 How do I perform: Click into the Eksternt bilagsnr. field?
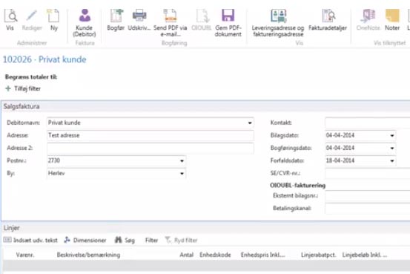click(x=368, y=196)
